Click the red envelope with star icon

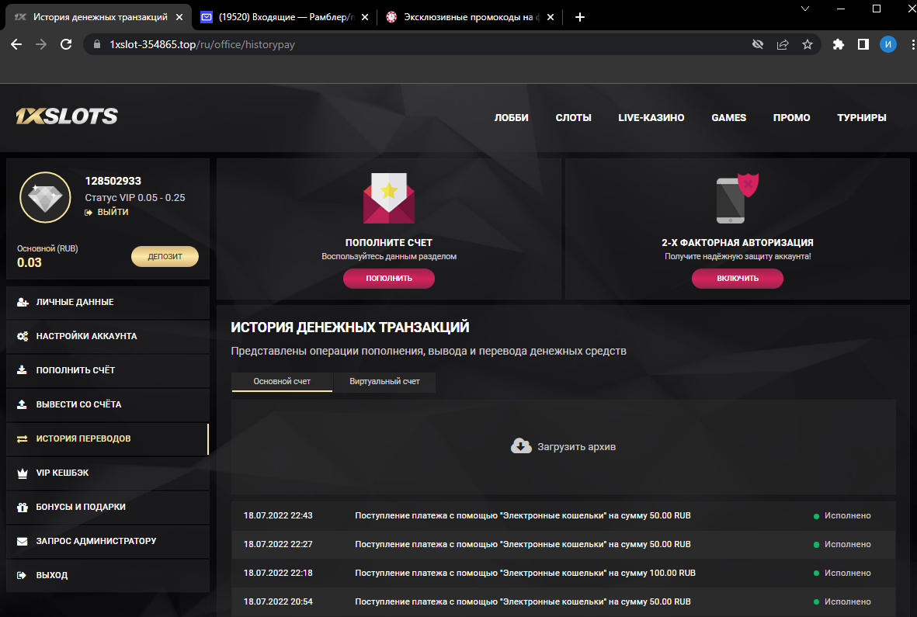(389, 198)
